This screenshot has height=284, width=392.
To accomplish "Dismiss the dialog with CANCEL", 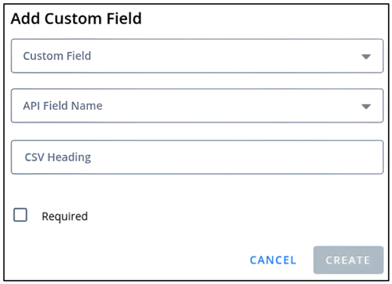I will pyautogui.click(x=273, y=261).
